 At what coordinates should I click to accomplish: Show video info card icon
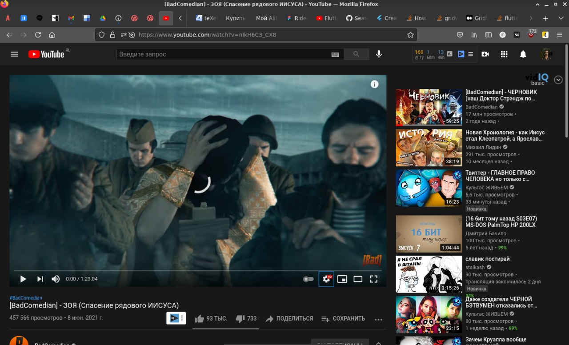tap(375, 84)
